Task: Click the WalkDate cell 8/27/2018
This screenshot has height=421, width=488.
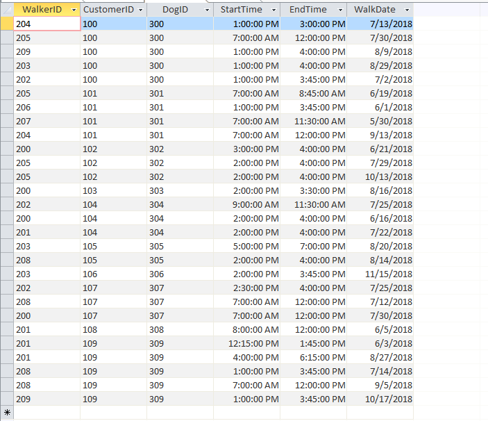Action: click(380, 357)
